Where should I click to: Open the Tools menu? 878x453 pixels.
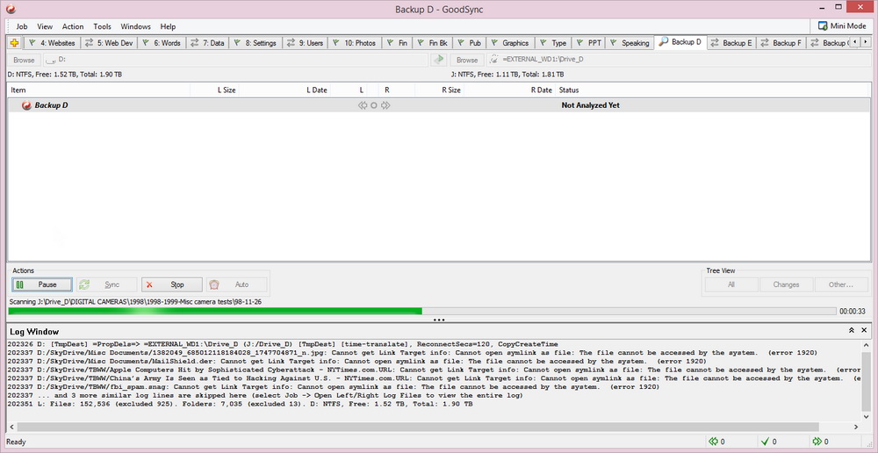(x=103, y=26)
